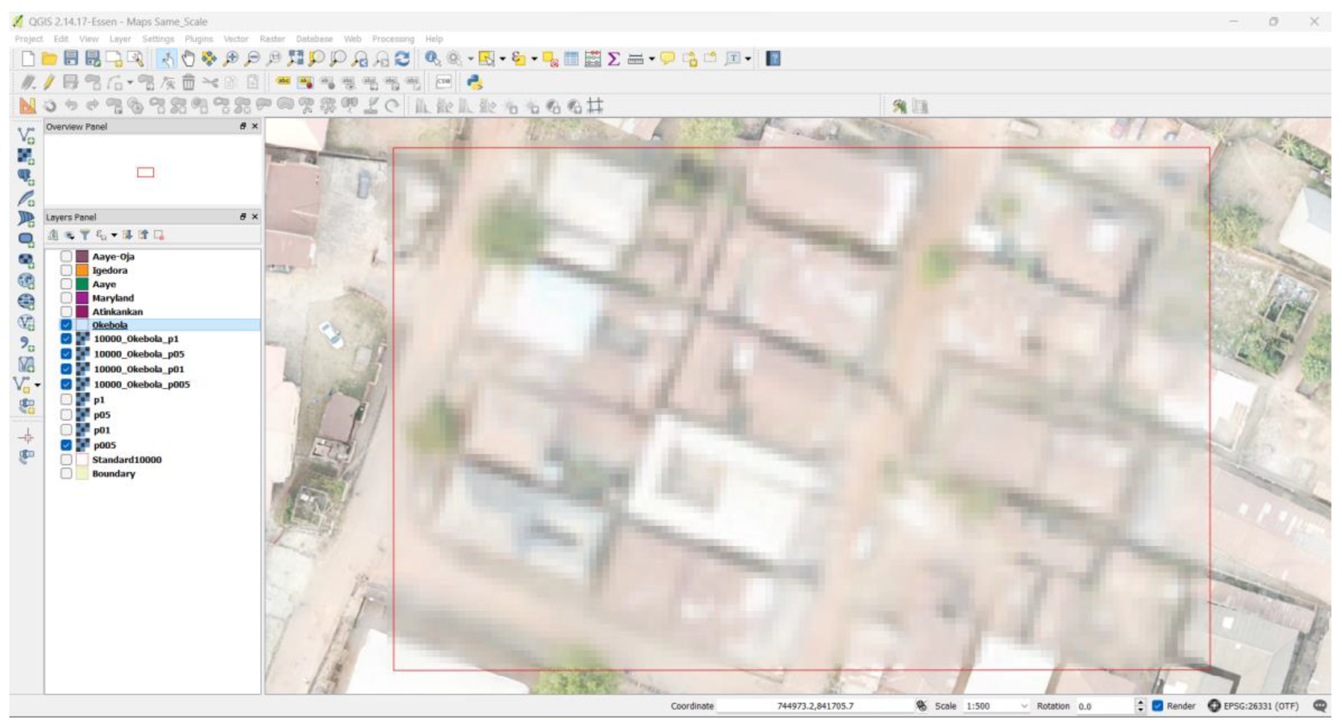The width and height of the screenshot is (1342, 728).
Task: Open the Statistical Summary sigma icon
Action: [x=614, y=58]
